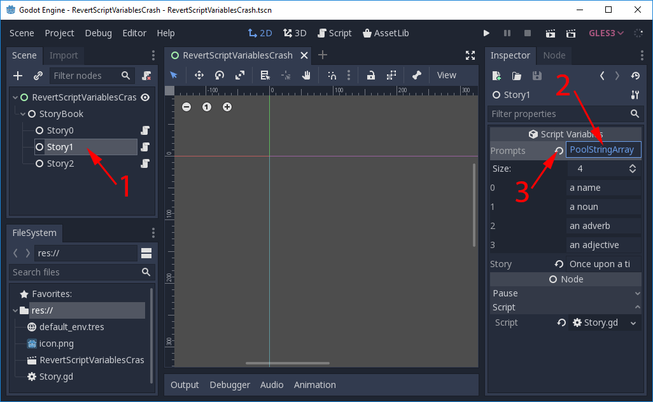Switch to the 3D editor workspace
Viewport: 653px width, 402px height.
pos(294,32)
